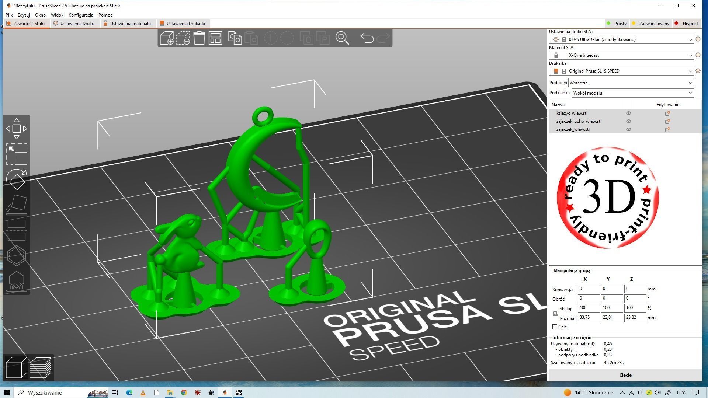Click the Redo arrow icon
This screenshot has width=708, height=398.
click(x=383, y=38)
